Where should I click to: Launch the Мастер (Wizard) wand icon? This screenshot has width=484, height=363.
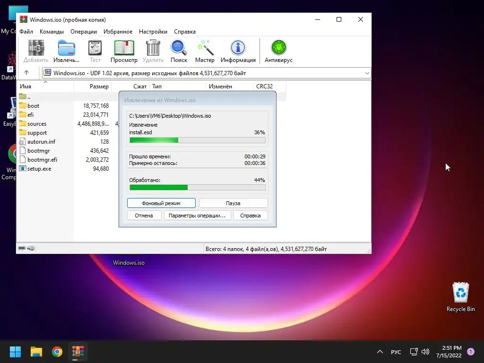(x=205, y=51)
